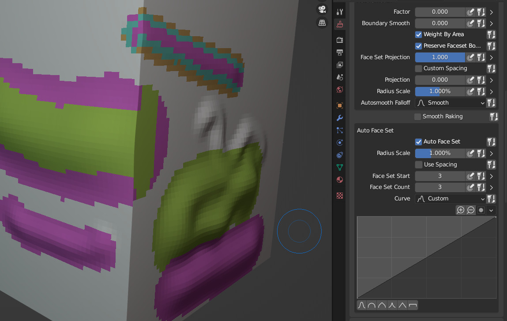Open the World properties globe tab

(339, 90)
